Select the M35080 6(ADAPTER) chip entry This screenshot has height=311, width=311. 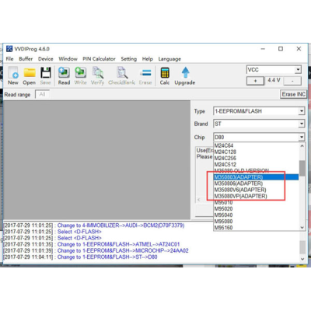point(256,183)
